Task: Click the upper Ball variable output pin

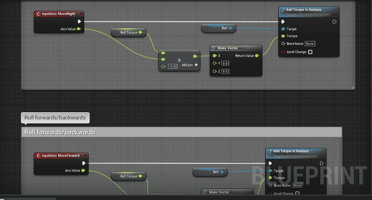Action: click(x=230, y=28)
